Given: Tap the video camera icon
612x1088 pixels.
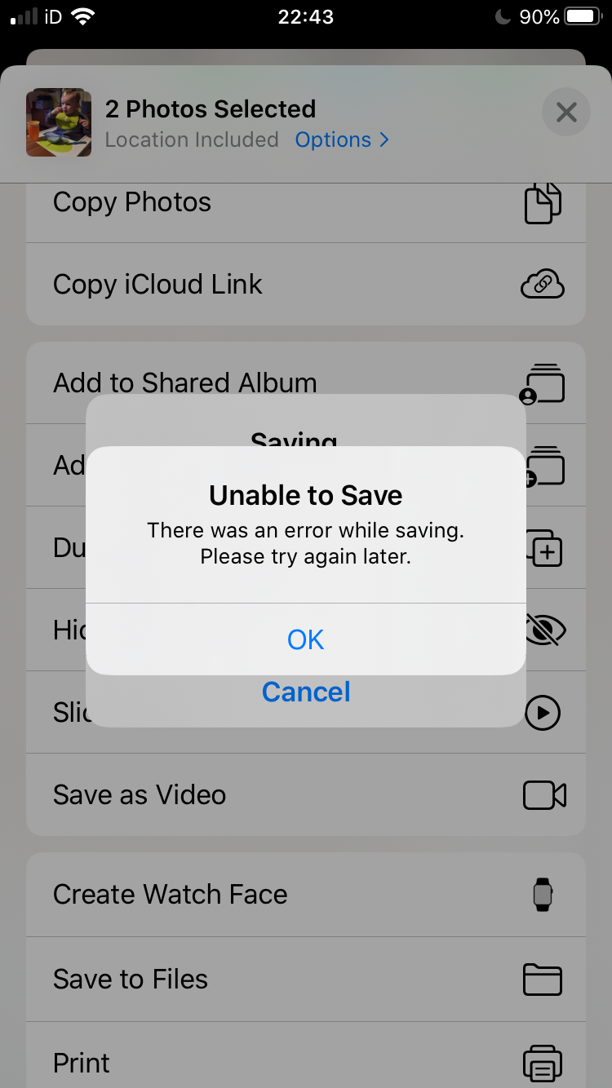Looking at the screenshot, I should [544, 795].
